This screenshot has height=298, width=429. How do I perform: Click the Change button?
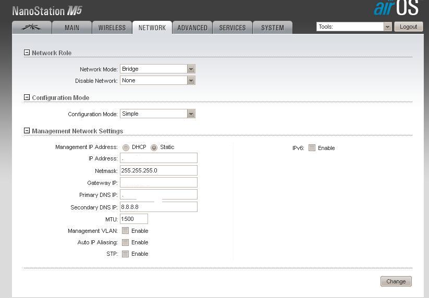(x=396, y=281)
